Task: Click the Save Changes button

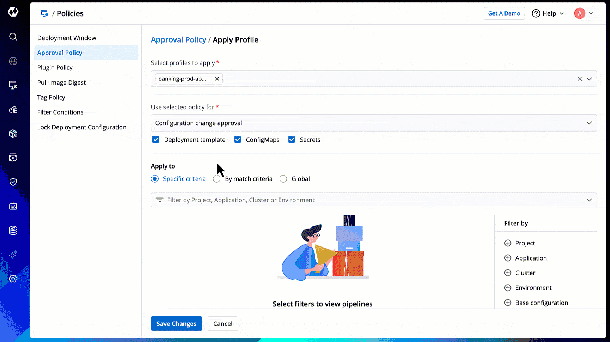Action: pos(176,324)
